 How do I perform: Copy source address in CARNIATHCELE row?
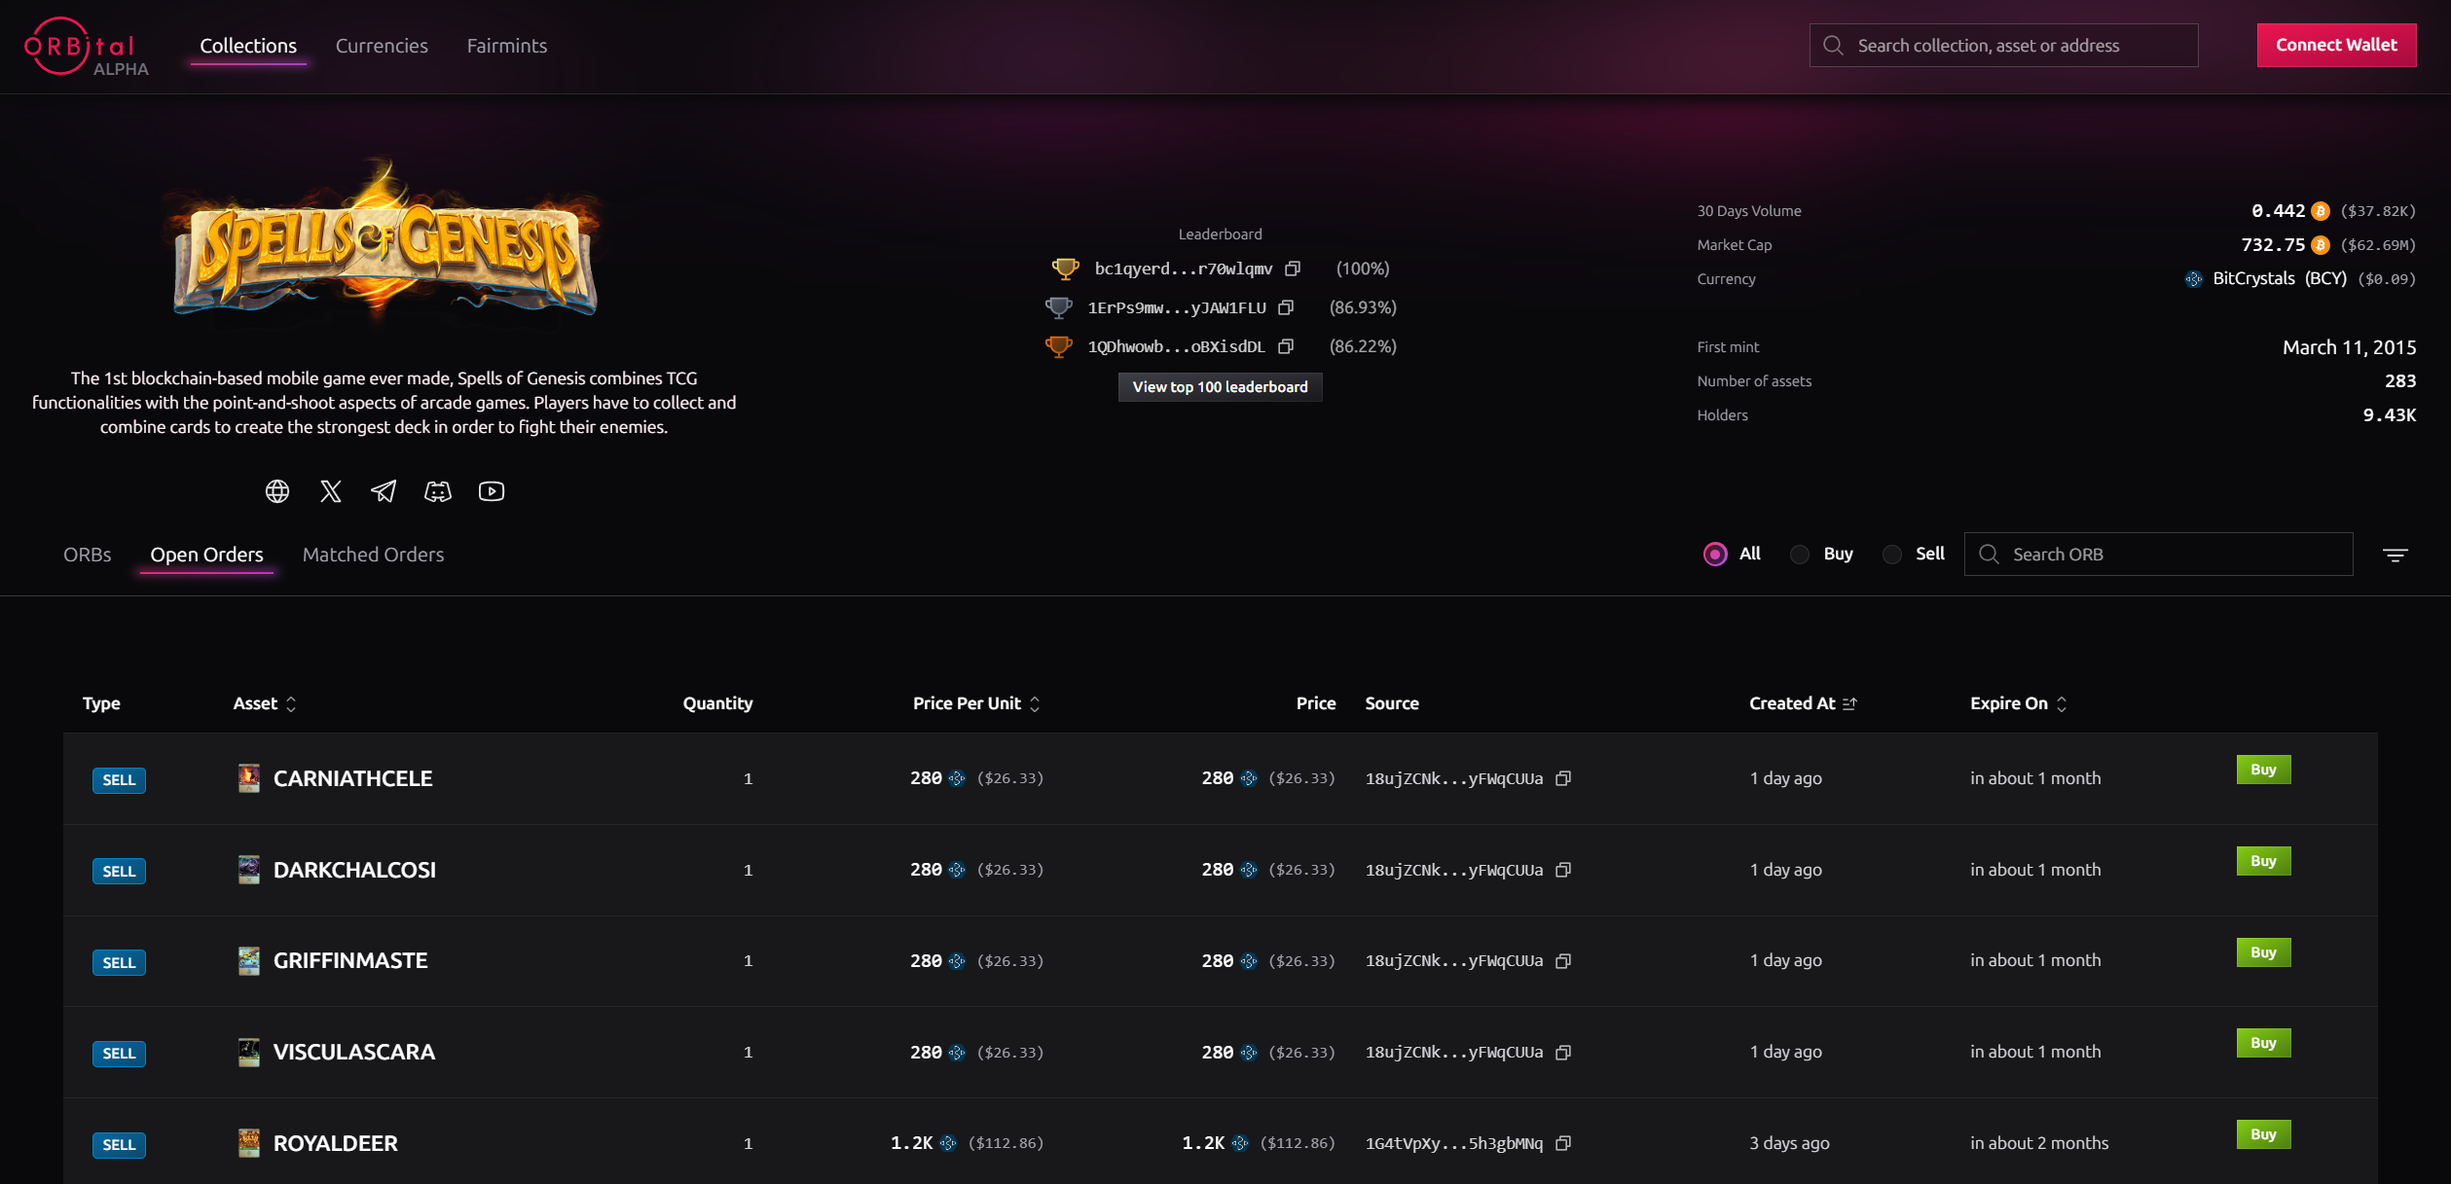[1563, 778]
